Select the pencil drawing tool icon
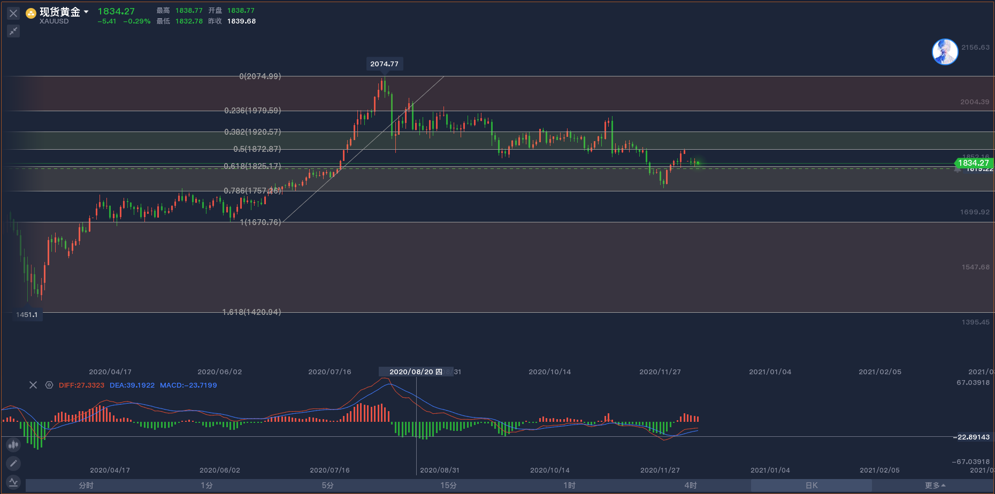 [13, 463]
